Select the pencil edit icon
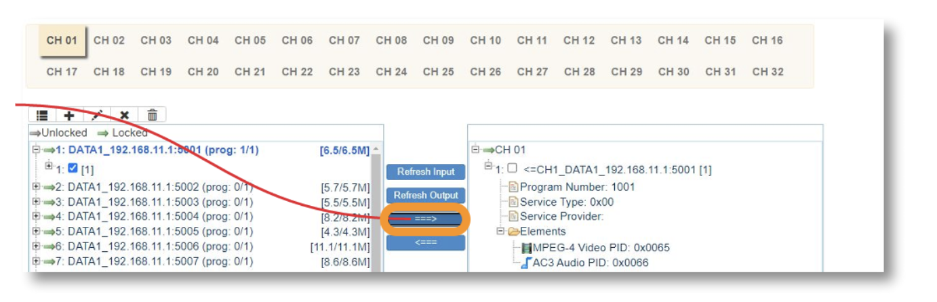 pos(97,116)
